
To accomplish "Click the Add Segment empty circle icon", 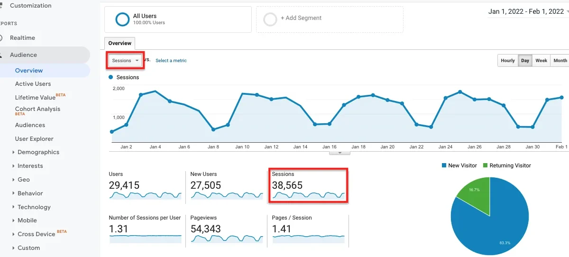I will point(270,19).
